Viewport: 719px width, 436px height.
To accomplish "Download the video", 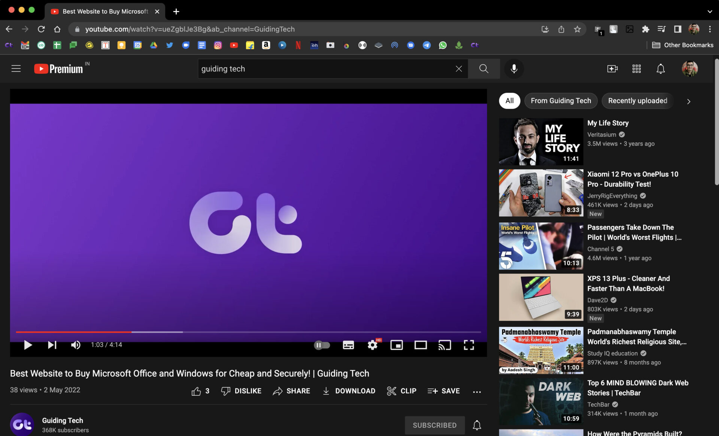I will coord(349,391).
